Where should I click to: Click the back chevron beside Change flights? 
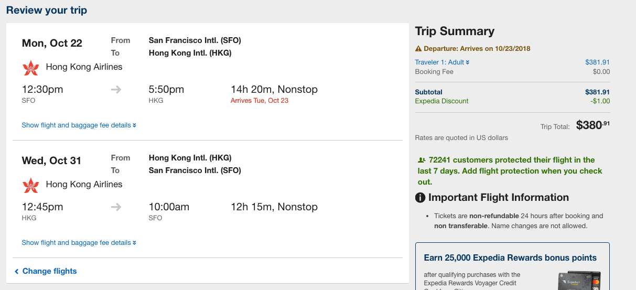[17, 272]
